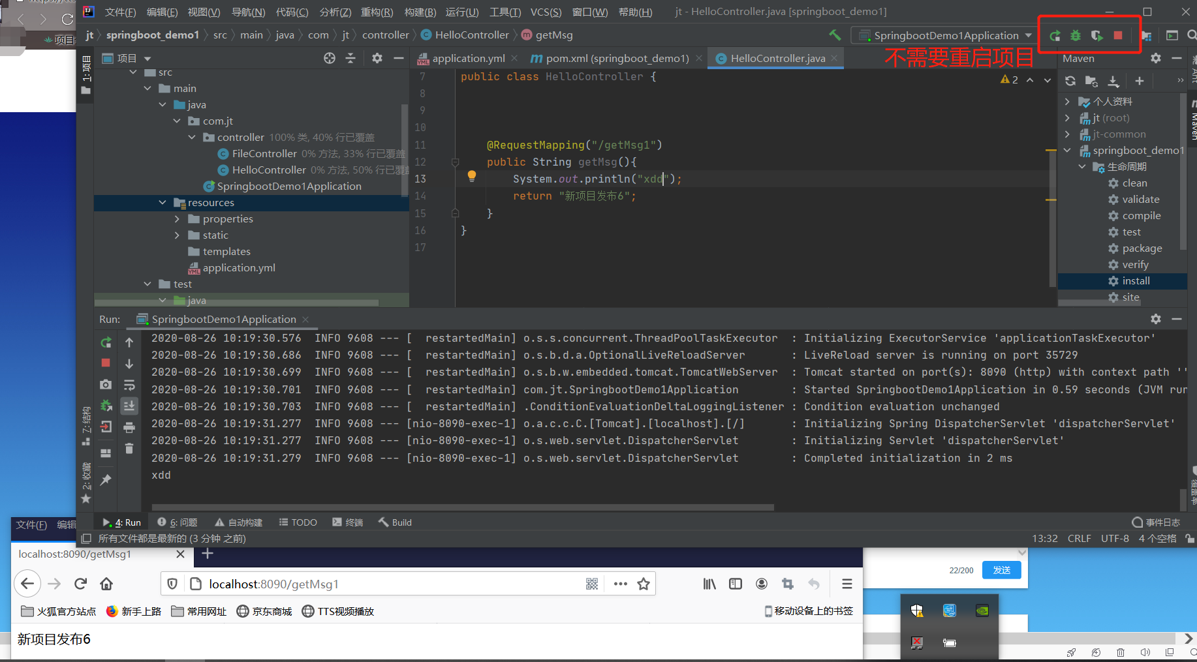
Task: Print console output with printer icon
Action: point(129,428)
